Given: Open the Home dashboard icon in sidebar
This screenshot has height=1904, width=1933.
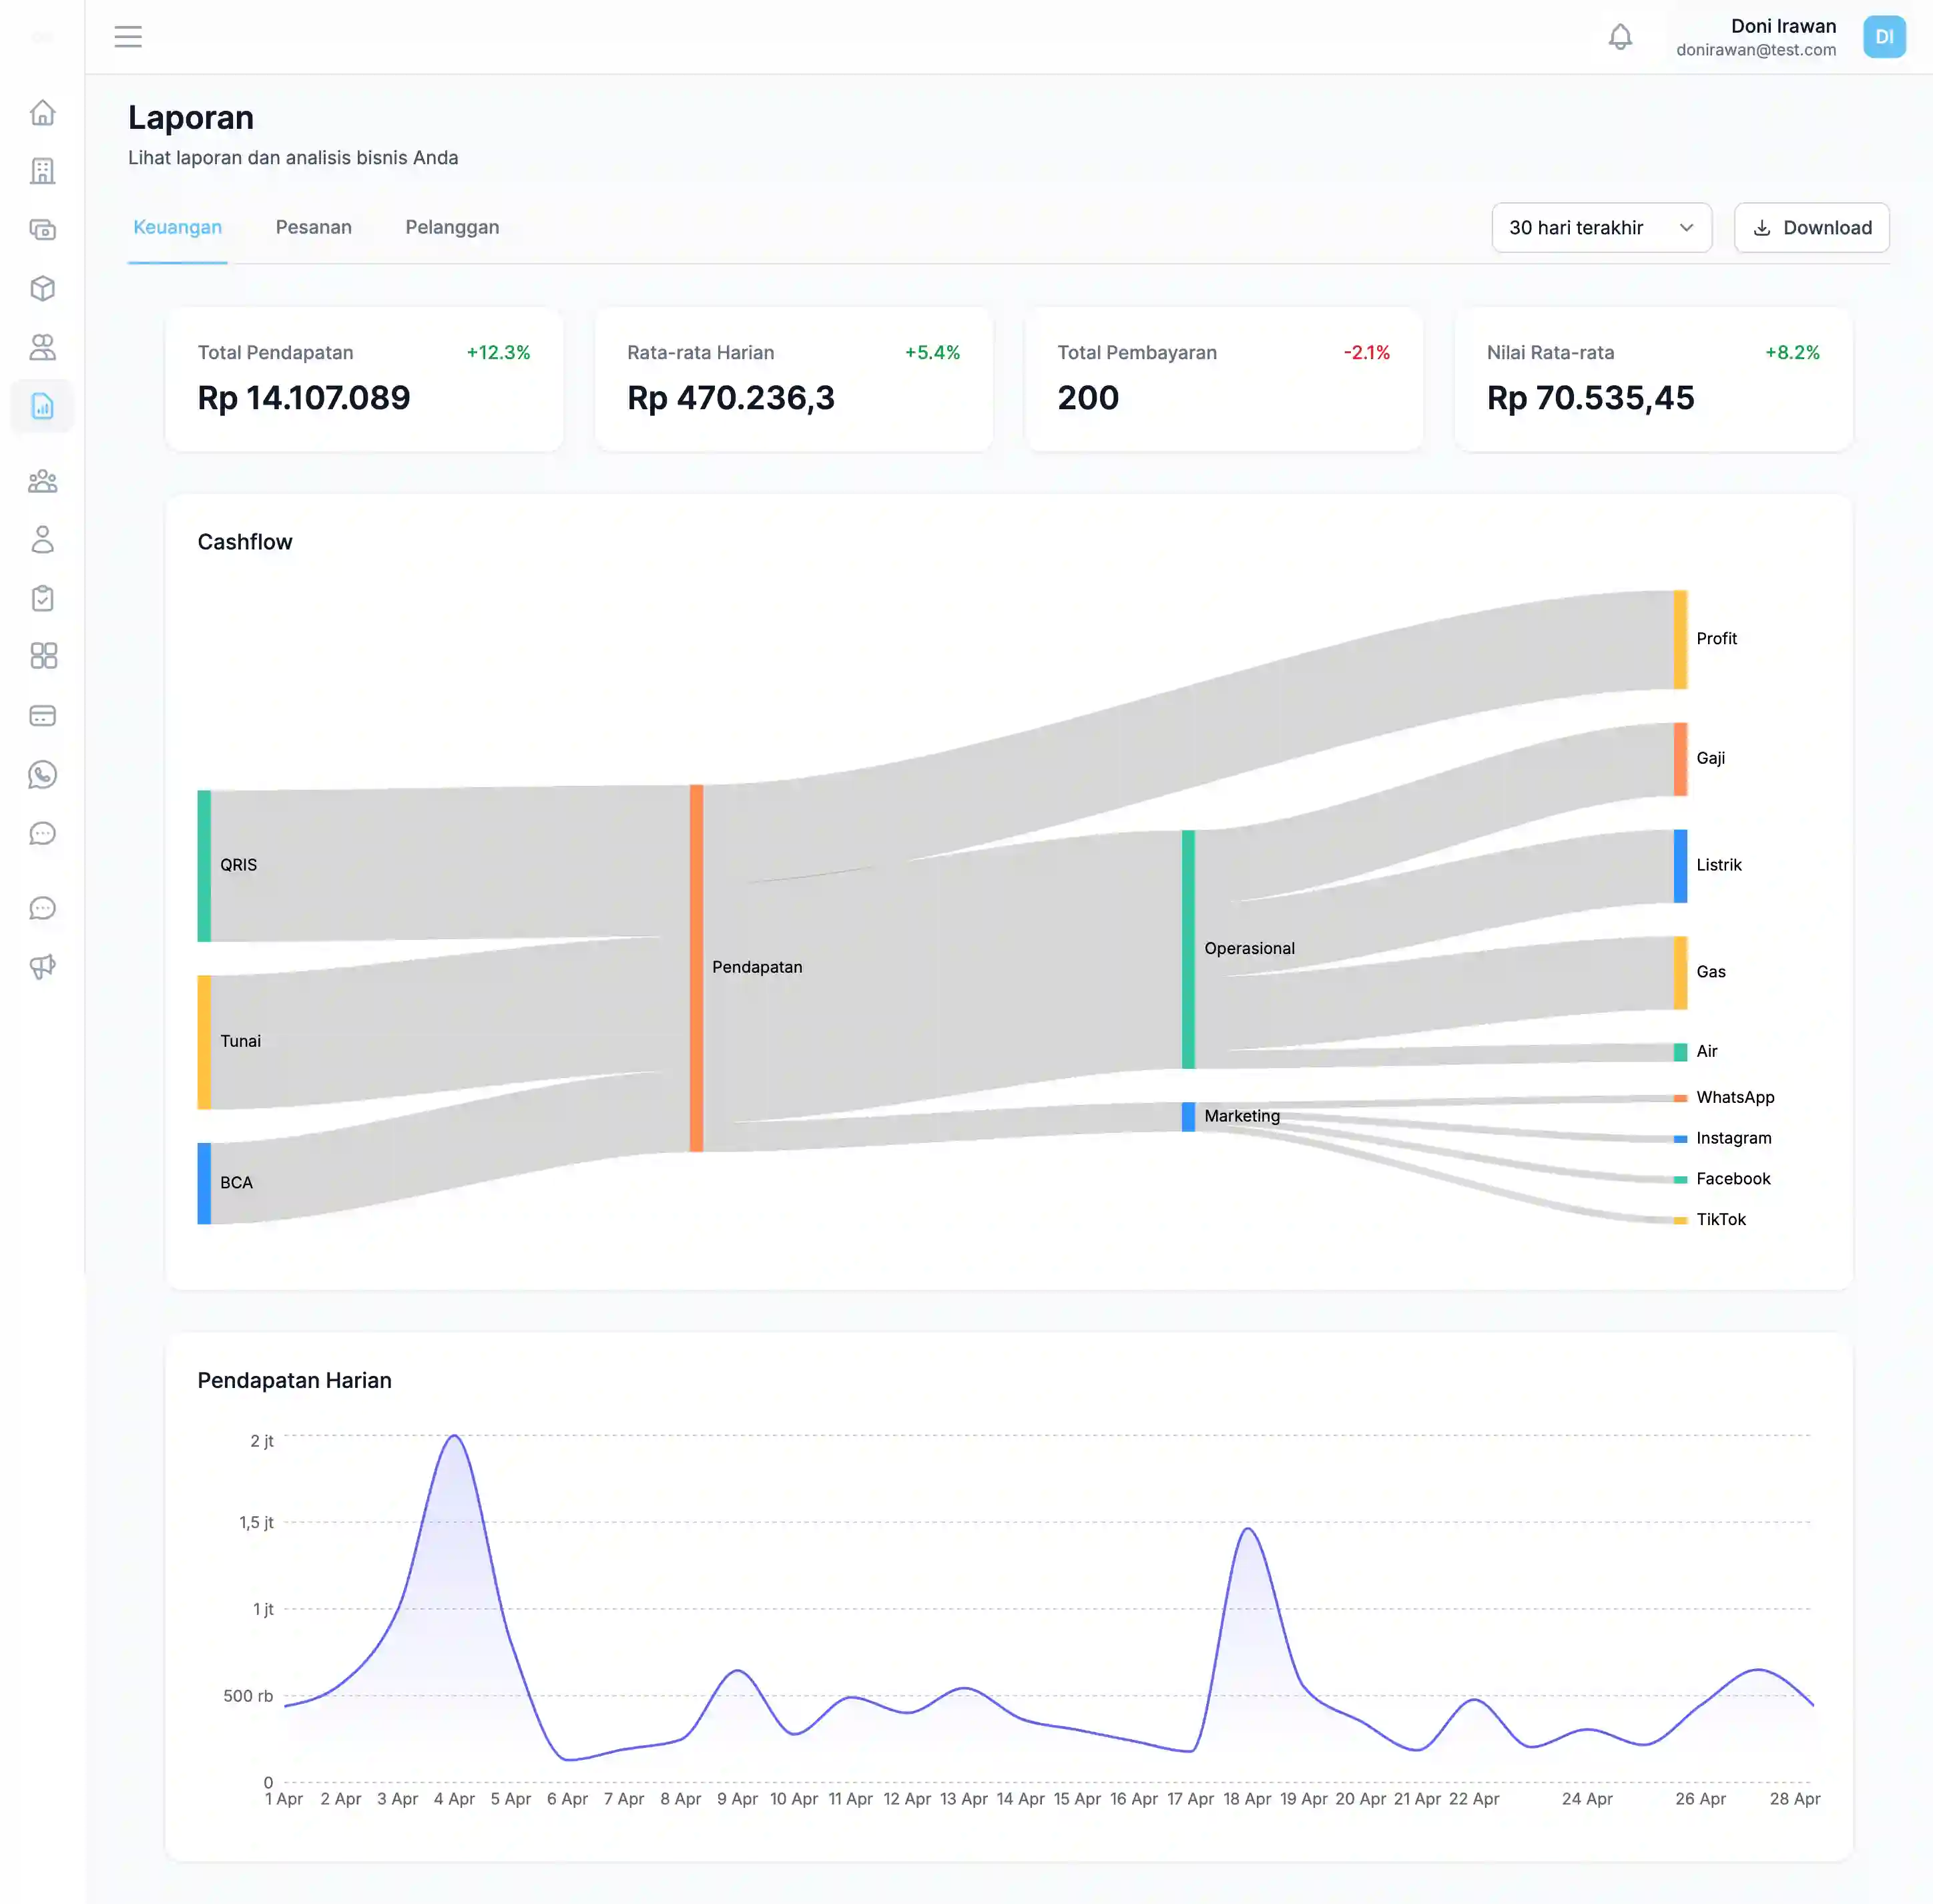Looking at the screenshot, I should 43,113.
